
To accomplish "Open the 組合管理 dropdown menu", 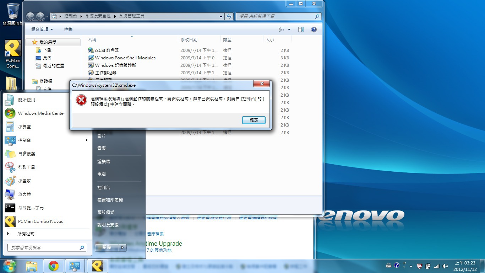I will coord(42,30).
